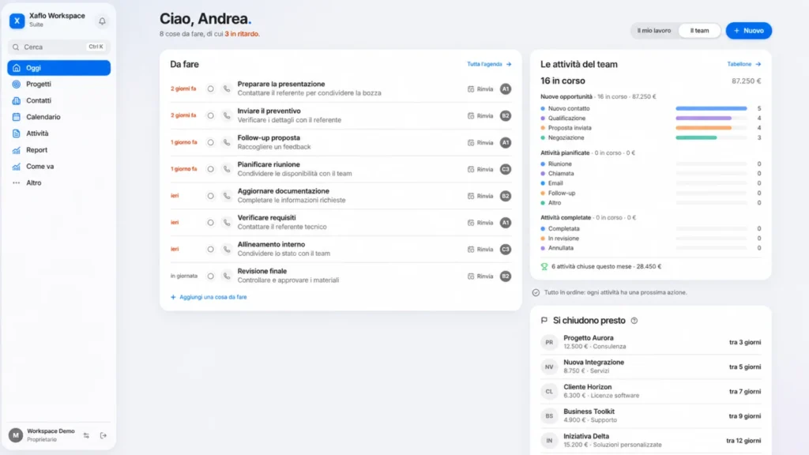The height and width of the screenshot is (455, 809).
Task: Click the flag icon beside Si chiudono presto
Action: [544, 321]
